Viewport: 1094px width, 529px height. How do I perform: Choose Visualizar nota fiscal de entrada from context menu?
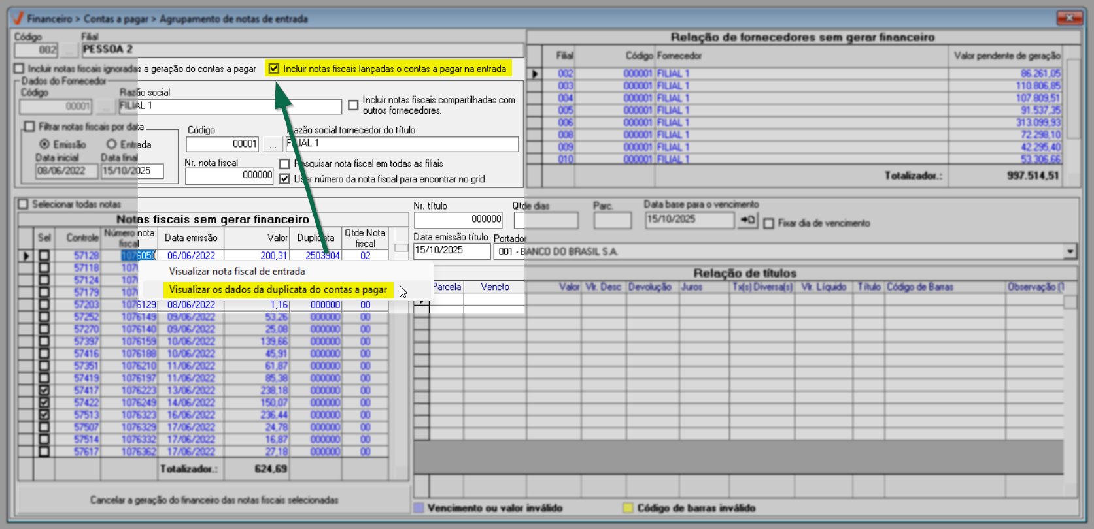(x=237, y=272)
